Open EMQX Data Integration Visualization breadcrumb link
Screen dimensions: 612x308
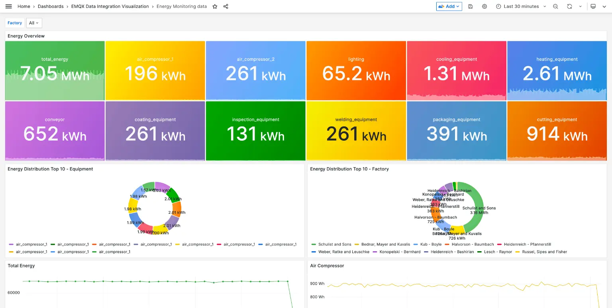[110, 6]
